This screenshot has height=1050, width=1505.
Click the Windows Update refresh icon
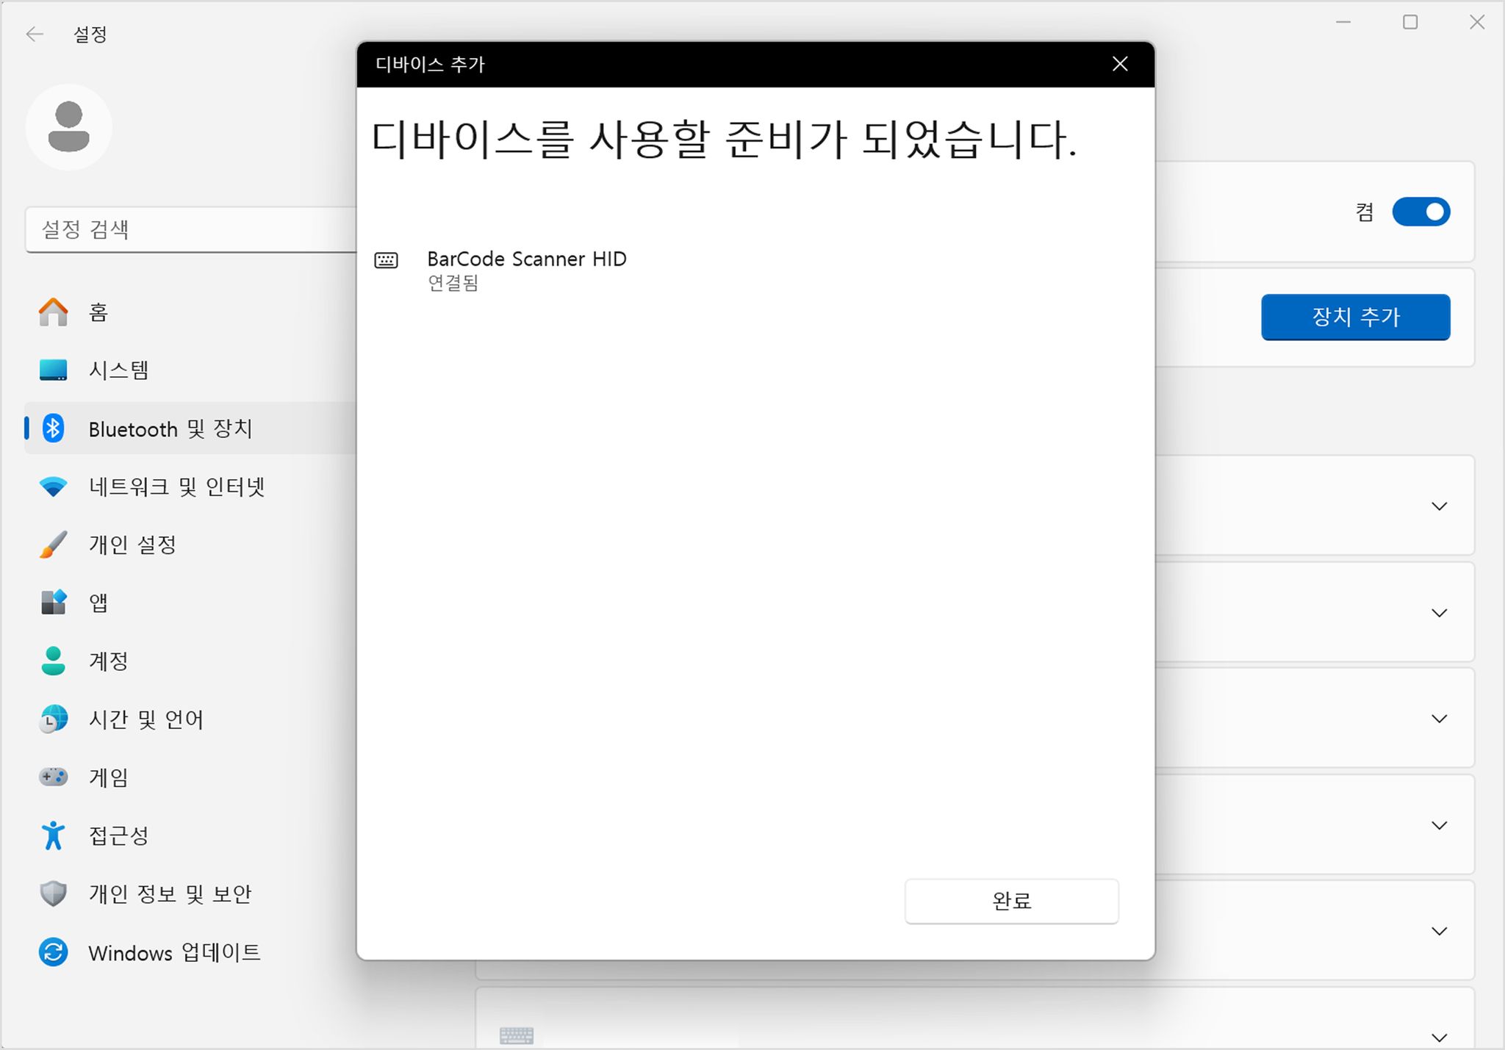(53, 952)
